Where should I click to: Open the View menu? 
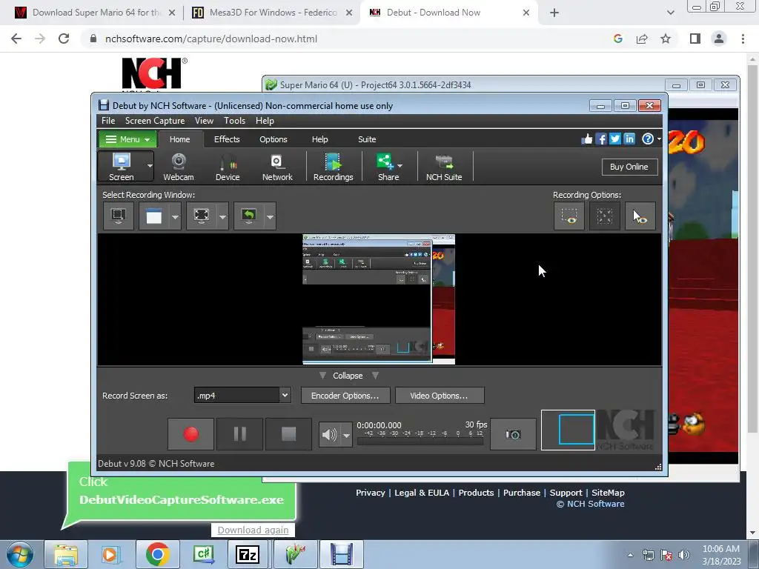(x=204, y=121)
